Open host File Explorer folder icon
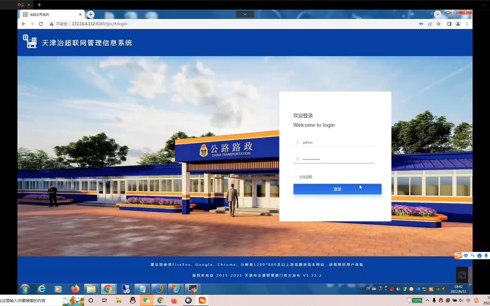Screen dimensions: 490x306 click(x=119, y=300)
